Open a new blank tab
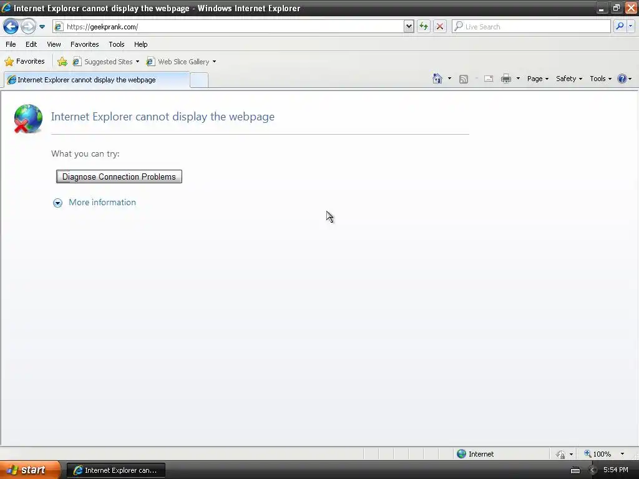 pos(199,80)
